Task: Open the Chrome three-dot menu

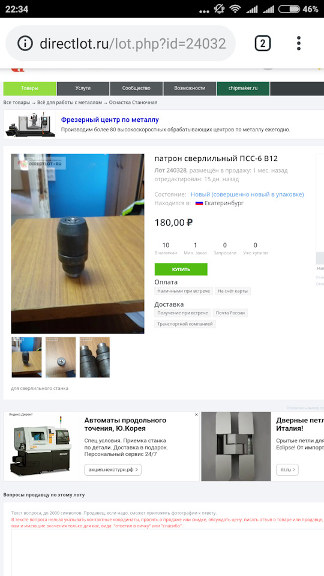Action: [299, 43]
